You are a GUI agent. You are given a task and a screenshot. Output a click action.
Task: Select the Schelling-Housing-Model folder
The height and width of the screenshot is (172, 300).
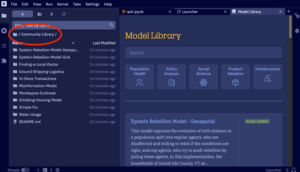(64, 100)
